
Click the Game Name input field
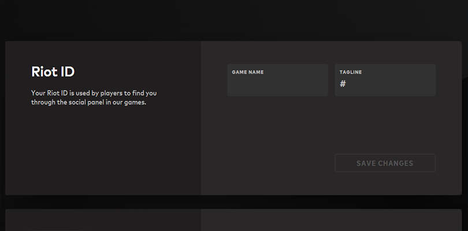pyautogui.click(x=277, y=80)
